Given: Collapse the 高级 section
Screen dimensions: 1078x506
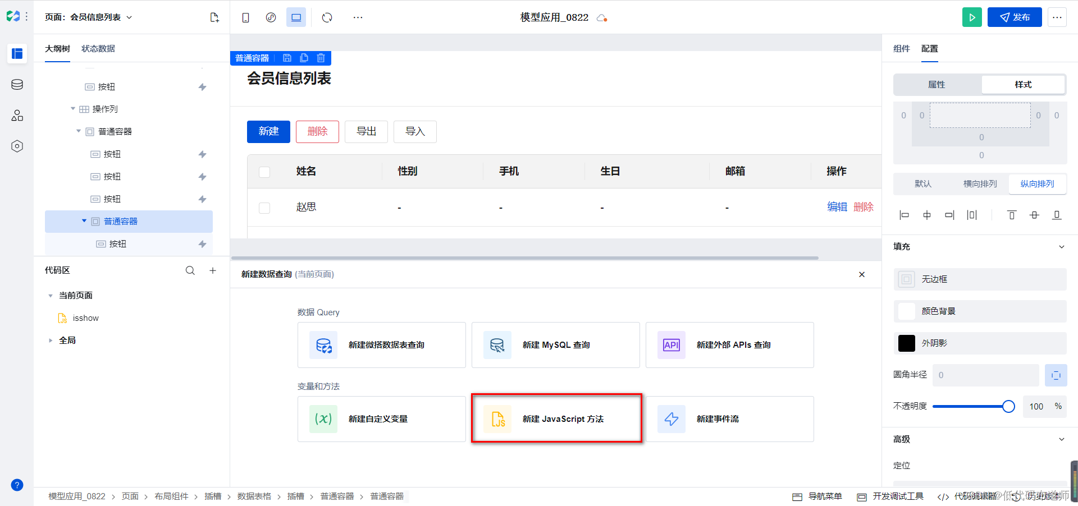Looking at the screenshot, I should coord(1061,439).
